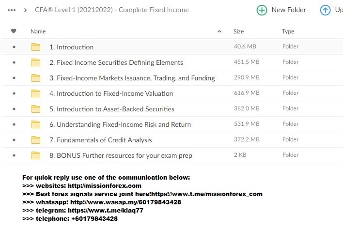The image size is (343, 245).
Task: Click Folder type in the 1. Introduction row
Action: click(x=290, y=46)
